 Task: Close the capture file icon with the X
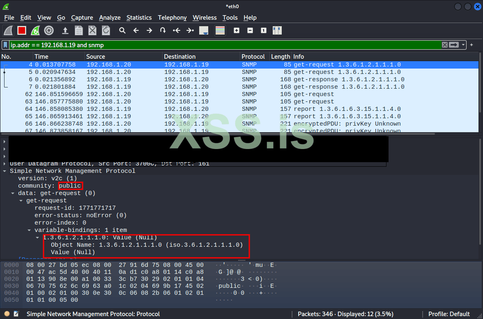[x=92, y=30]
